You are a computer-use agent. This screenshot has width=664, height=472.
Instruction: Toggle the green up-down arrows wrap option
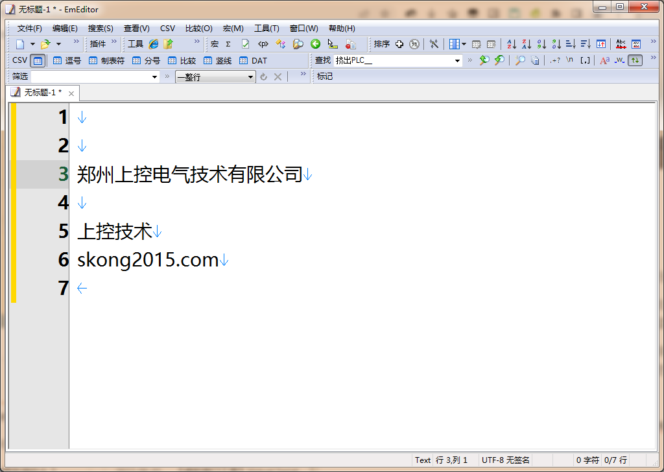(635, 60)
